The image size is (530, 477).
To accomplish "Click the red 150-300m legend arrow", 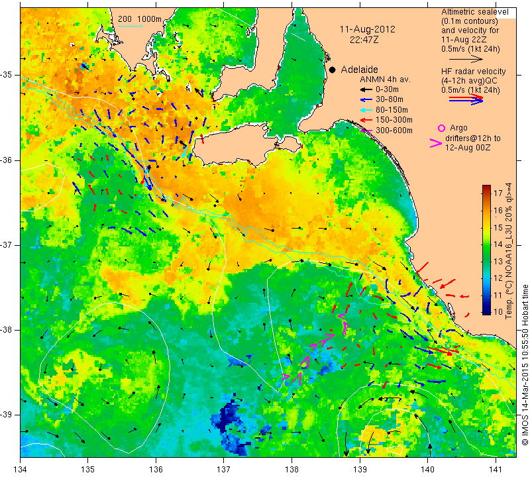I will pyautogui.click(x=366, y=120).
